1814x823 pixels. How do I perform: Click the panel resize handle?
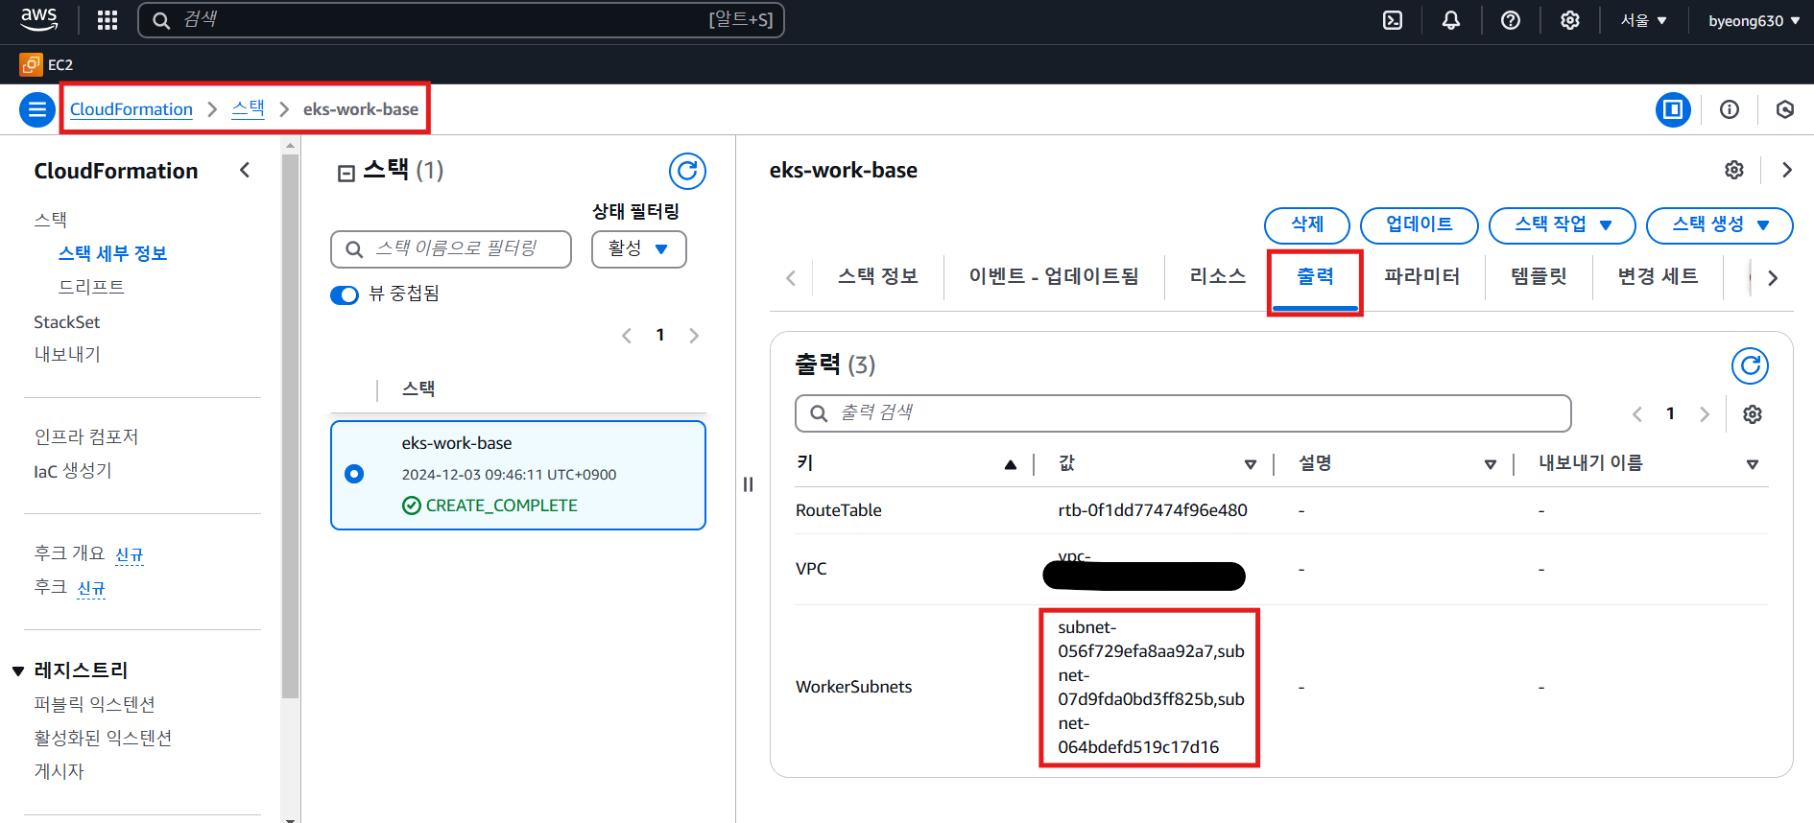(748, 484)
